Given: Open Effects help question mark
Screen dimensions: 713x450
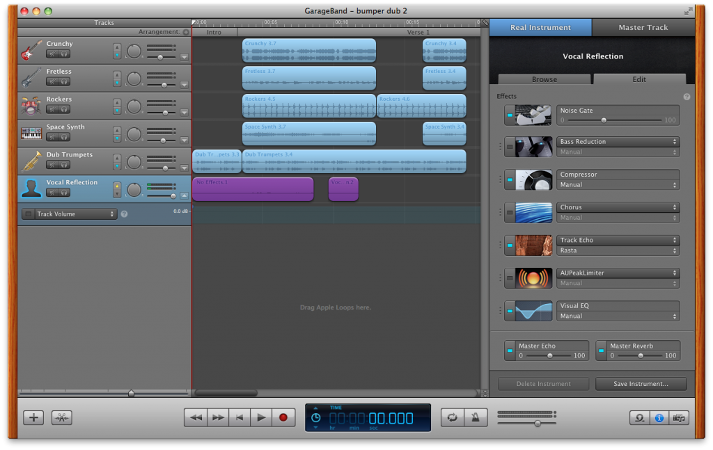Looking at the screenshot, I should coord(687,97).
